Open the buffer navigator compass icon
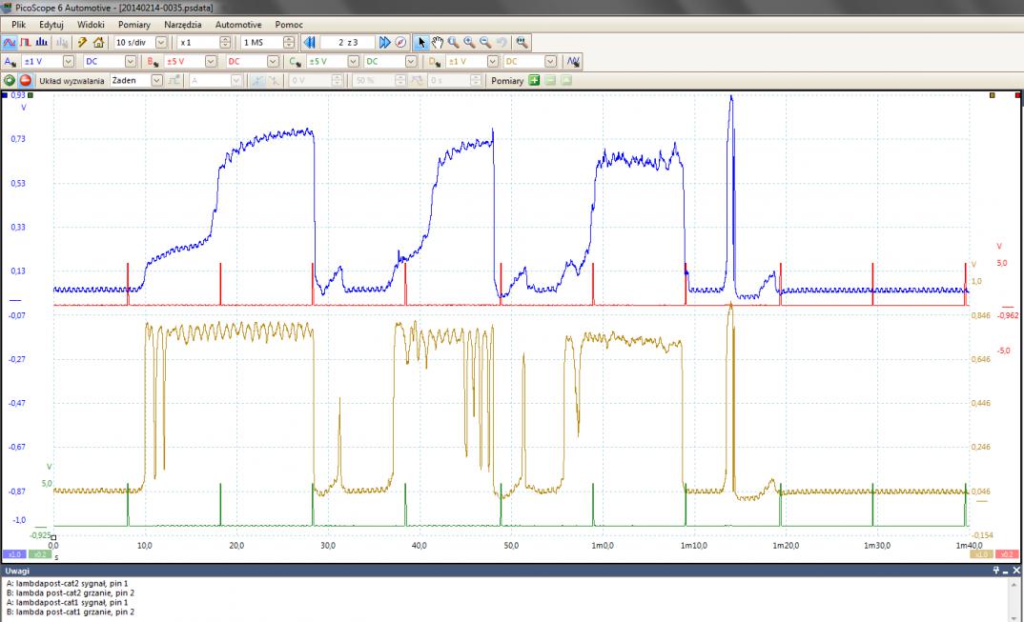1024x622 pixels. pyautogui.click(x=400, y=42)
